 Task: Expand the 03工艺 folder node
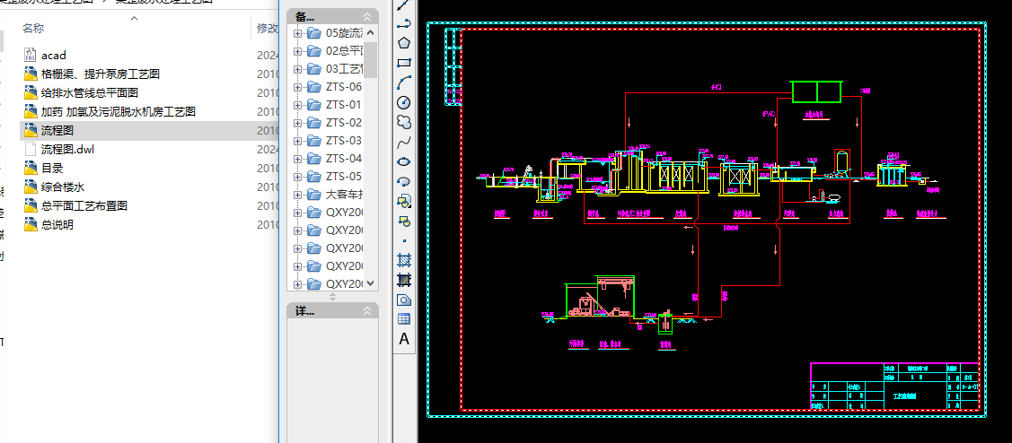coord(297,69)
